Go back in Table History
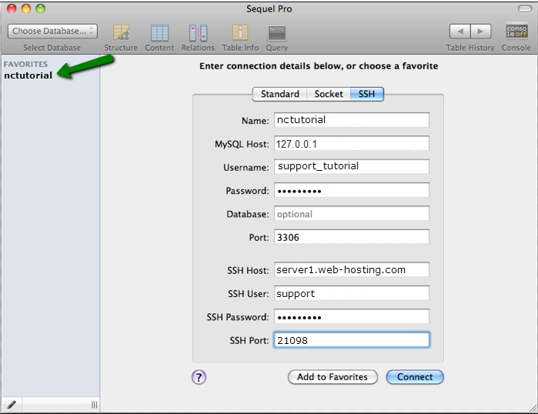This screenshot has height=414, width=538. [x=460, y=32]
